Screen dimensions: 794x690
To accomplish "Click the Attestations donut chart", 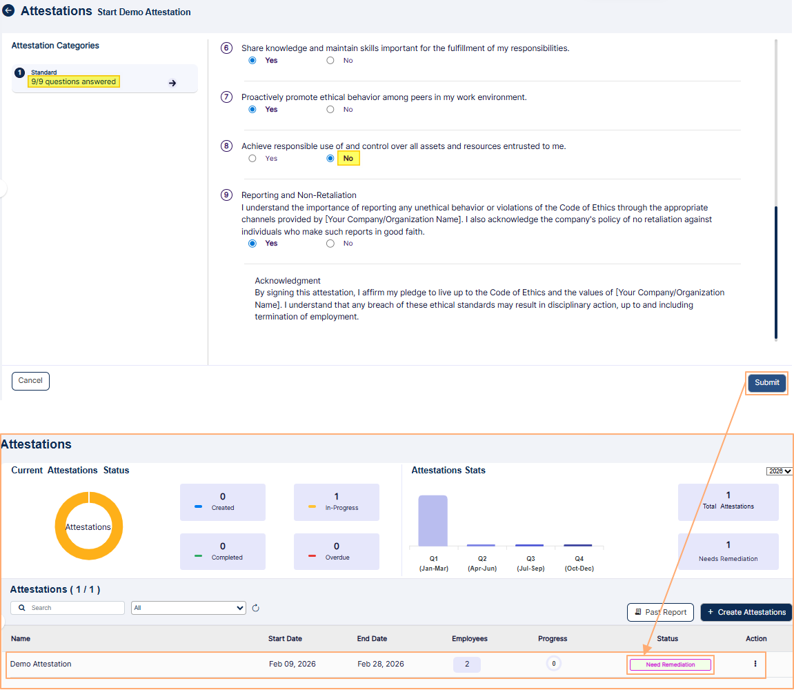I will 88,526.
